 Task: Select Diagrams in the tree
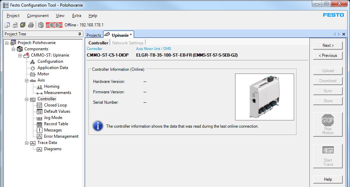(53, 149)
